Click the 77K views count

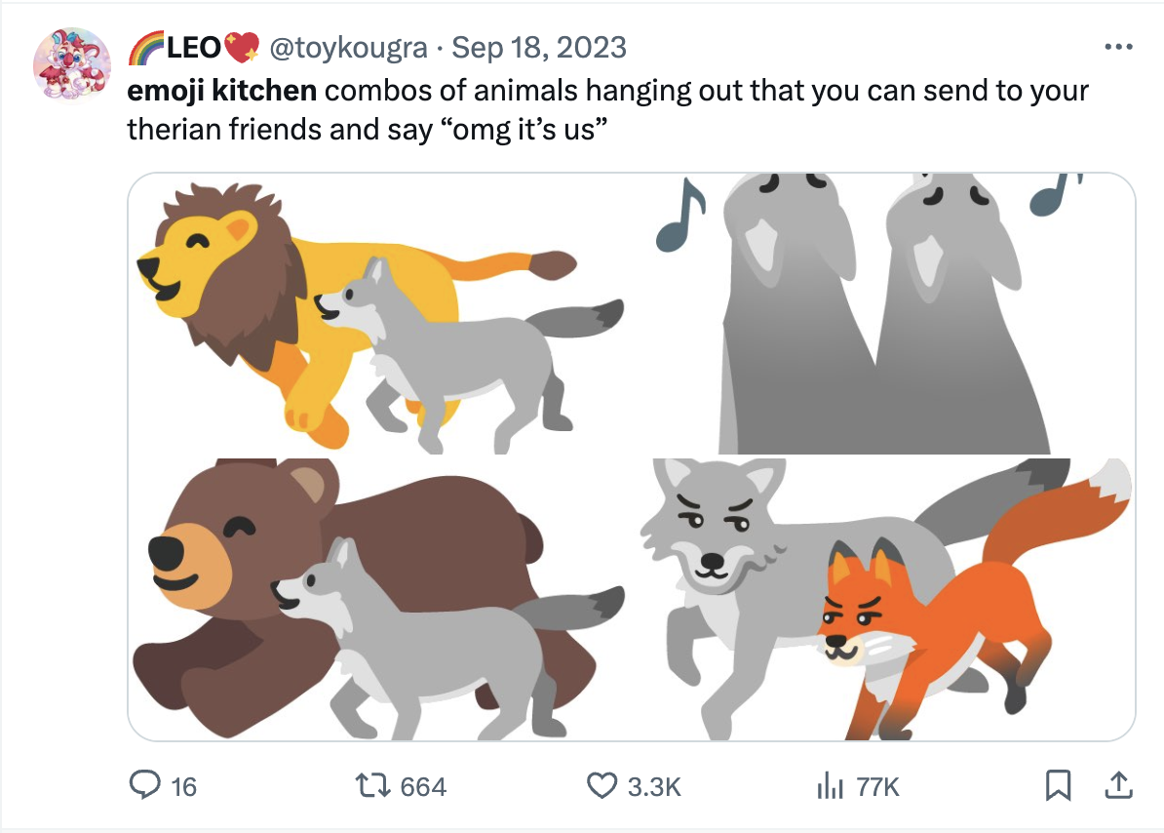point(877,786)
